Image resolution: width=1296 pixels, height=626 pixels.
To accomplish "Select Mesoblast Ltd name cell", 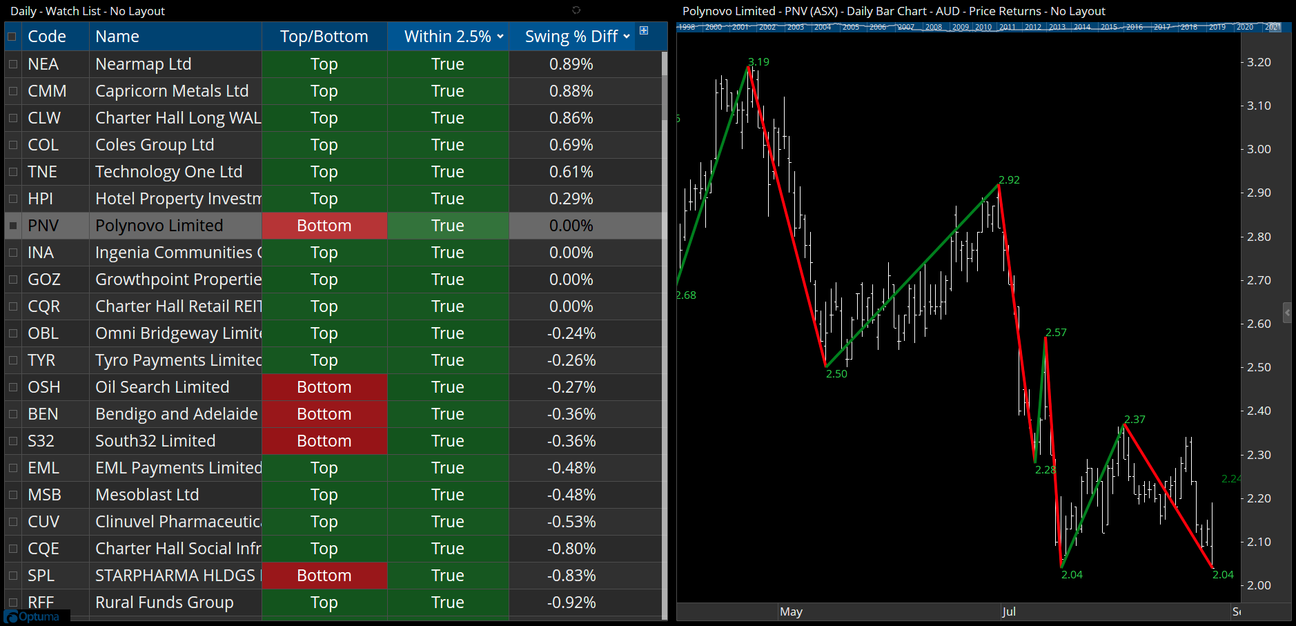I will point(175,495).
